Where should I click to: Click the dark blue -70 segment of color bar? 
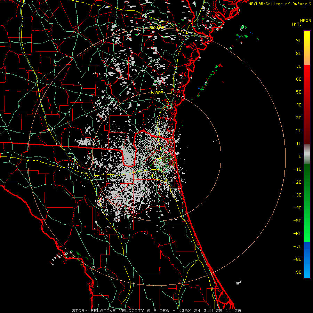[307, 246]
